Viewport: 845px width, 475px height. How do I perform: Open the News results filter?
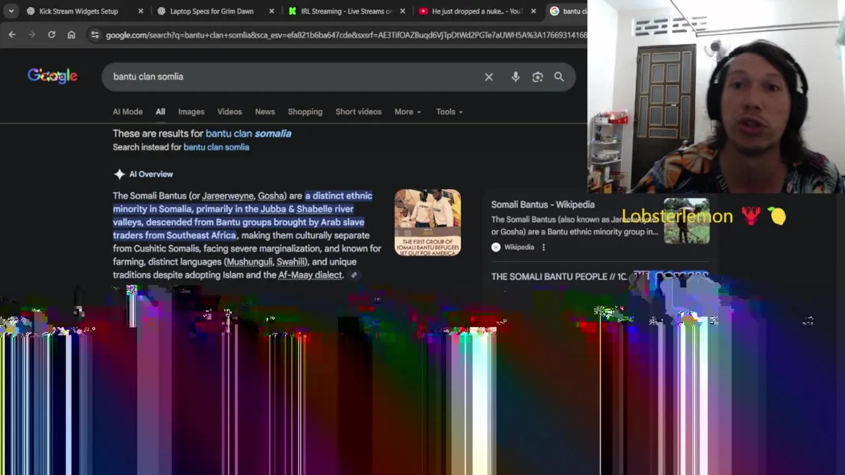265,111
